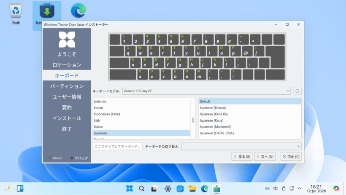This screenshot has height=195, width=346.
Task: Click the keyboard test input field
Action: pyautogui.click(x=118, y=146)
